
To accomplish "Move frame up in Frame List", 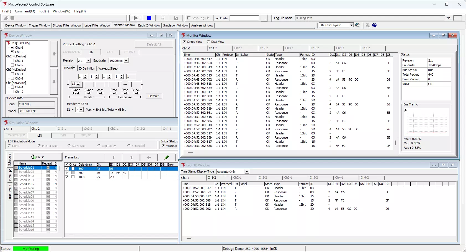I will tap(131, 157).
